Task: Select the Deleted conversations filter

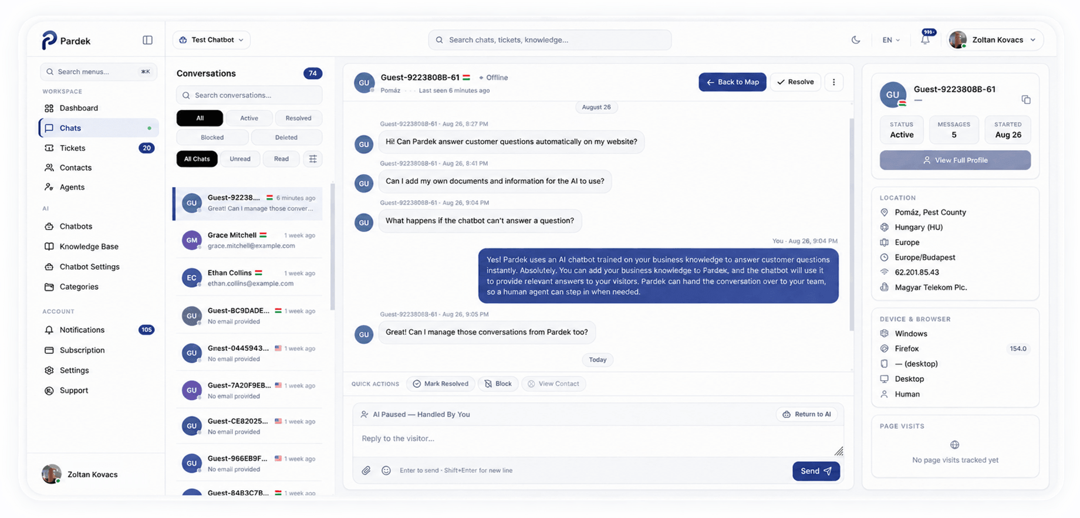Action: (x=286, y=137)
